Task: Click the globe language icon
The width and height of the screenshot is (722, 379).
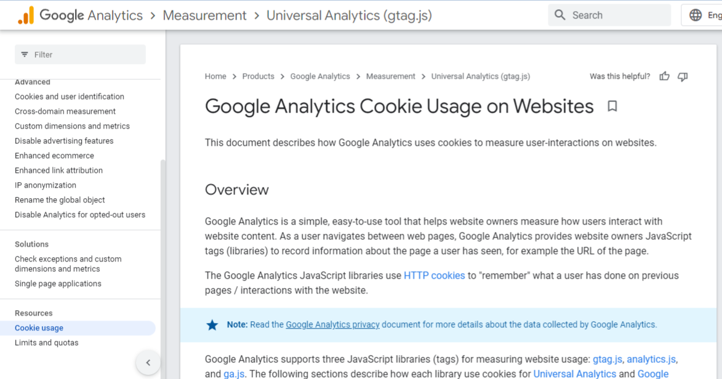Action: (x=696, y=15)
